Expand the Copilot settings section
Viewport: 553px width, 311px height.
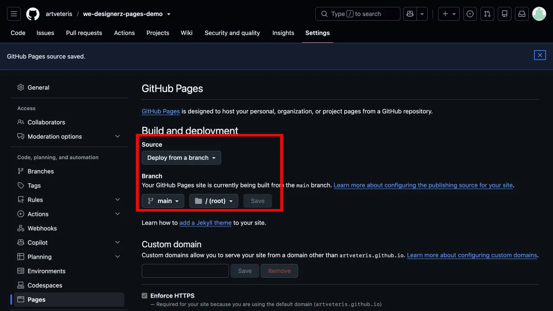69,242
